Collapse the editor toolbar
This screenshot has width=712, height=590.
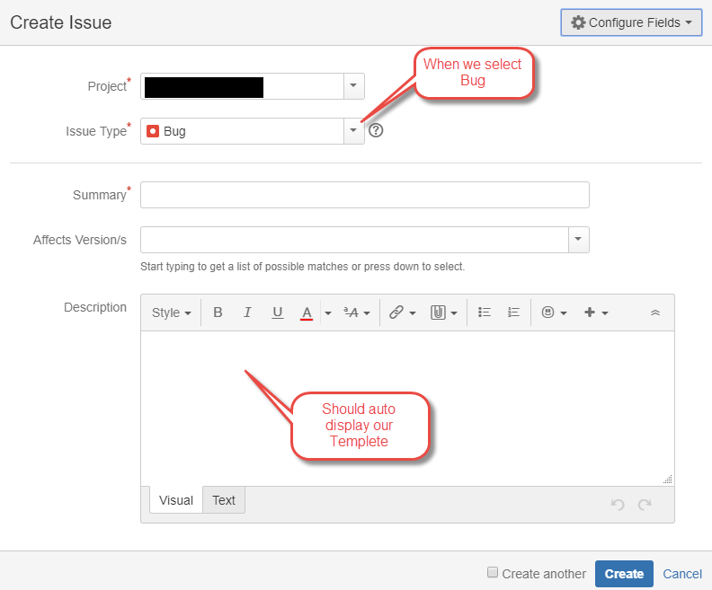(x=655, y=313)
